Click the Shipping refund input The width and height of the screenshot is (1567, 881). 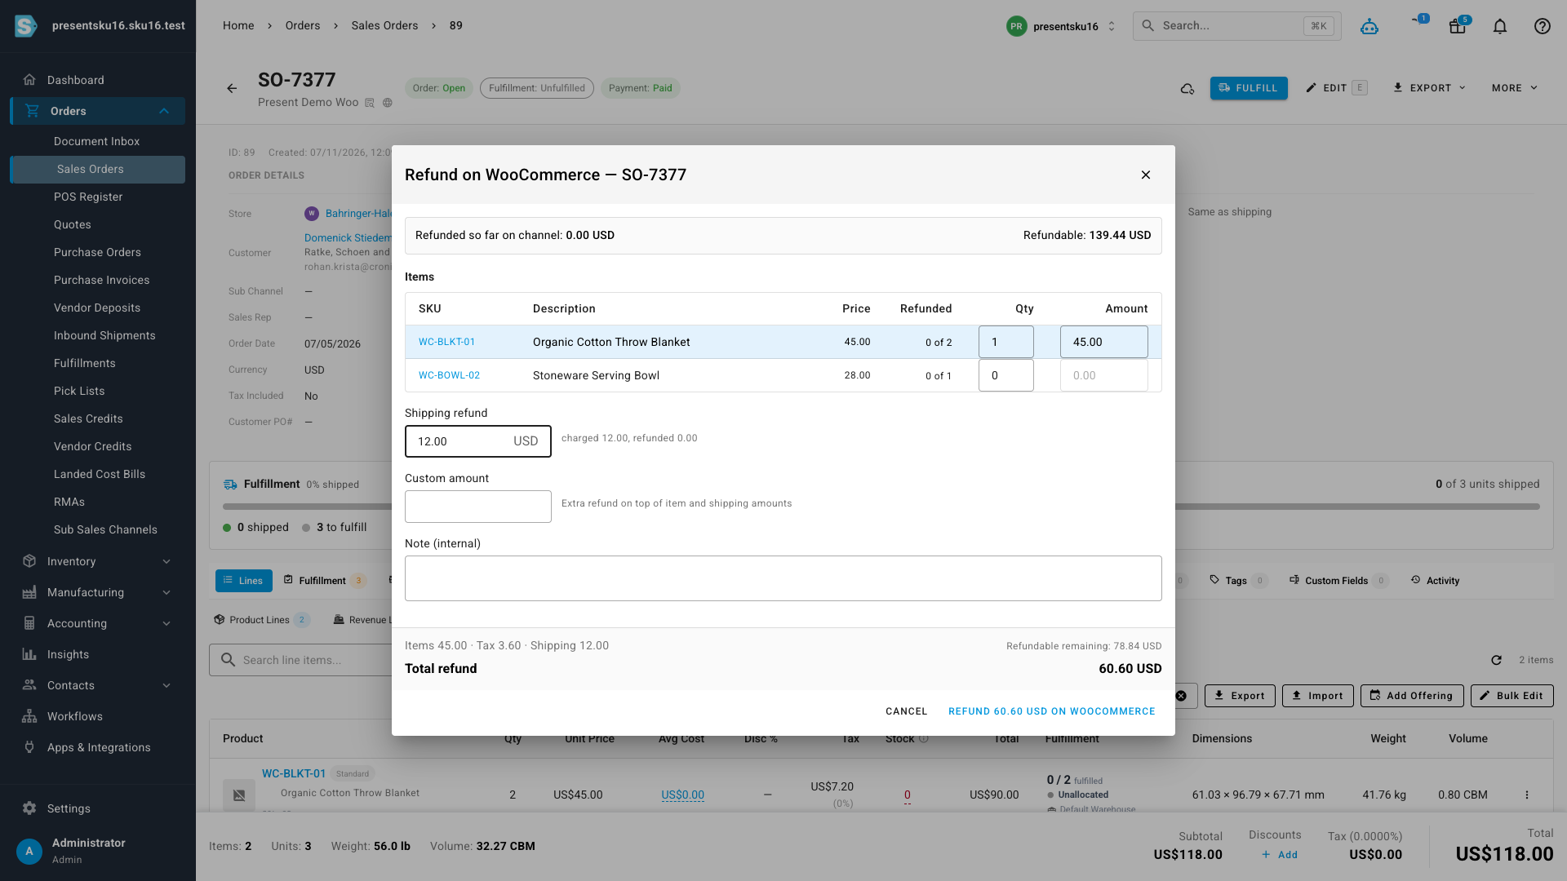coord(477,441)
